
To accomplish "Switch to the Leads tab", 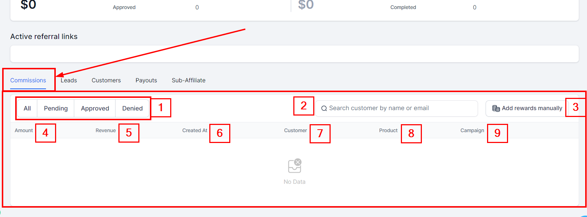I will coord(69,80).
